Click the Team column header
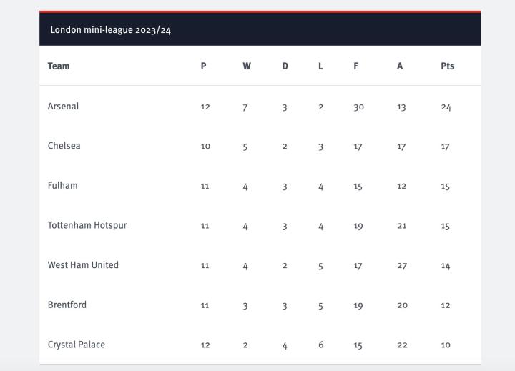Viewport: 515px width, 371px height. click(59, 66)
